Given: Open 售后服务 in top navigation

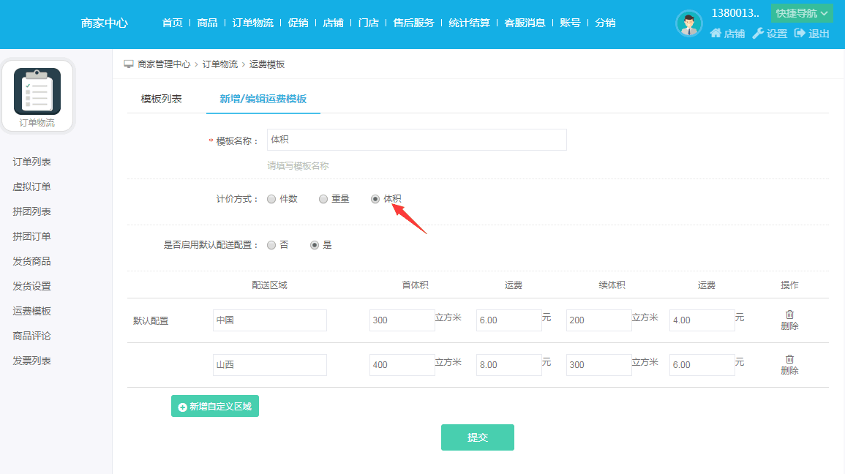Looking at the screenshot, I should click(x=413, y=23).
